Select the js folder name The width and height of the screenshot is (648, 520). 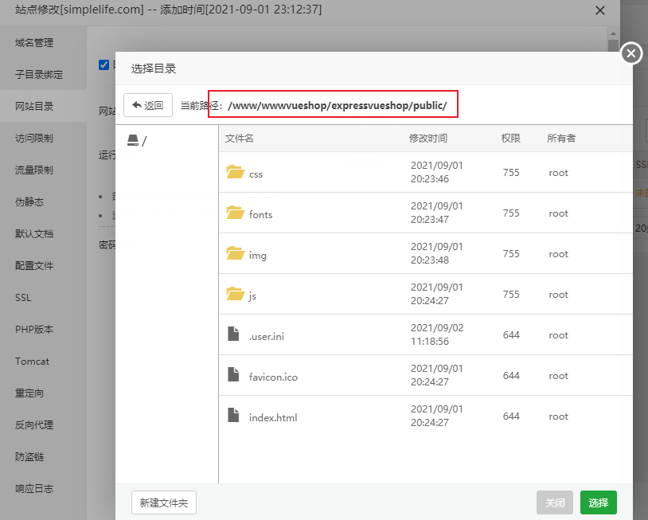coord(252,296)
